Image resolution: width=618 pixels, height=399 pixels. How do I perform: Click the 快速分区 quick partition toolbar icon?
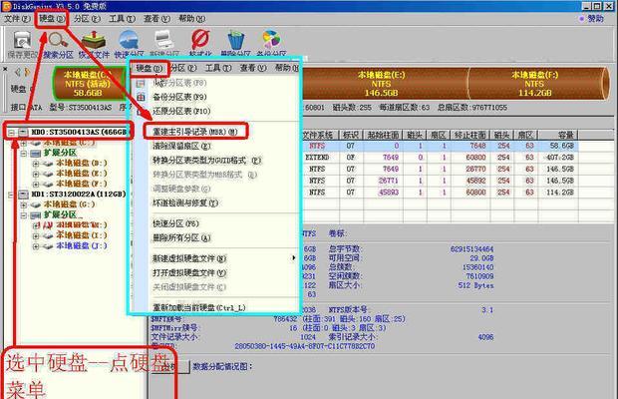129,40
